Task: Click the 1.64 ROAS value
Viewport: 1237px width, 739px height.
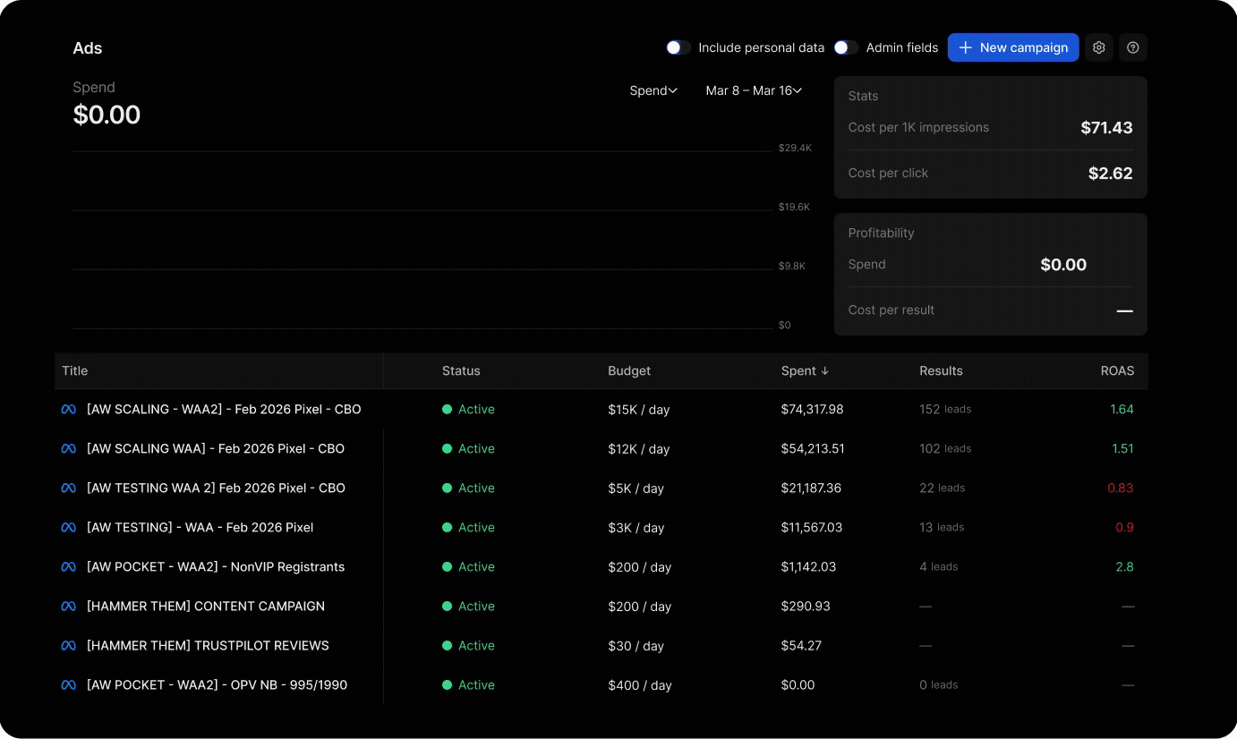Action: click(1122, 409)
